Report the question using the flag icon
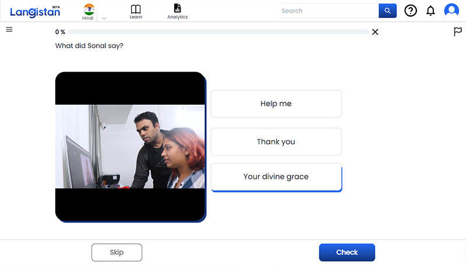This screenshot has height=265, width=466. [x=457, y=32]
